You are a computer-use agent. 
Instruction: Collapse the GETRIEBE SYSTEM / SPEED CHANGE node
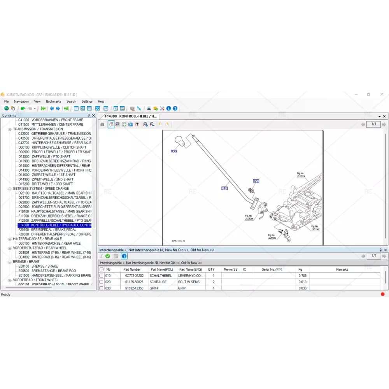click(x=10, y=189)
